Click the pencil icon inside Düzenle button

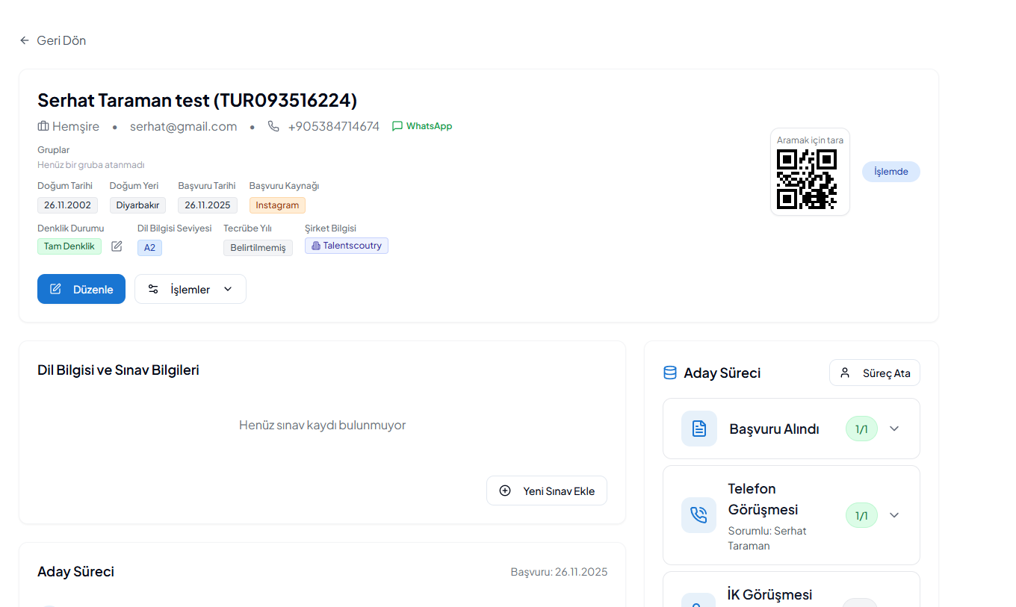(x=56, y=289)
